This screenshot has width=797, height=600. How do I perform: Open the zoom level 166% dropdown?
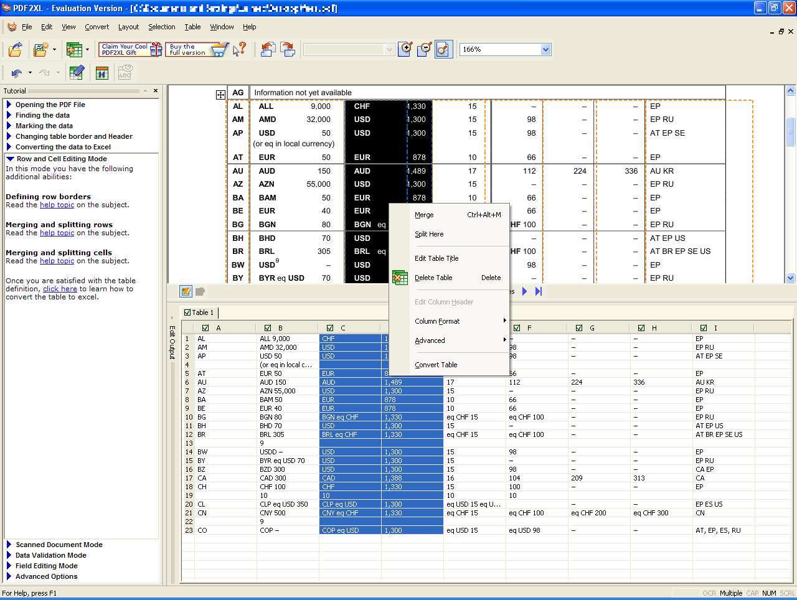[545, 50]
